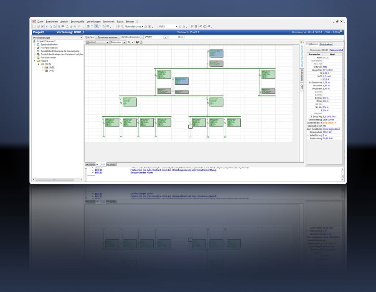This screenshot has height=292, width=376.
Task: Select UV02 in the project tree
Action: tap(51, 70)
